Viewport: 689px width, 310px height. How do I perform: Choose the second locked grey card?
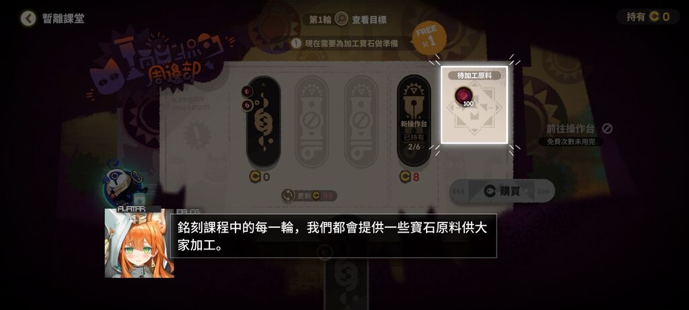pyautogui.click(x=312, y=122)
